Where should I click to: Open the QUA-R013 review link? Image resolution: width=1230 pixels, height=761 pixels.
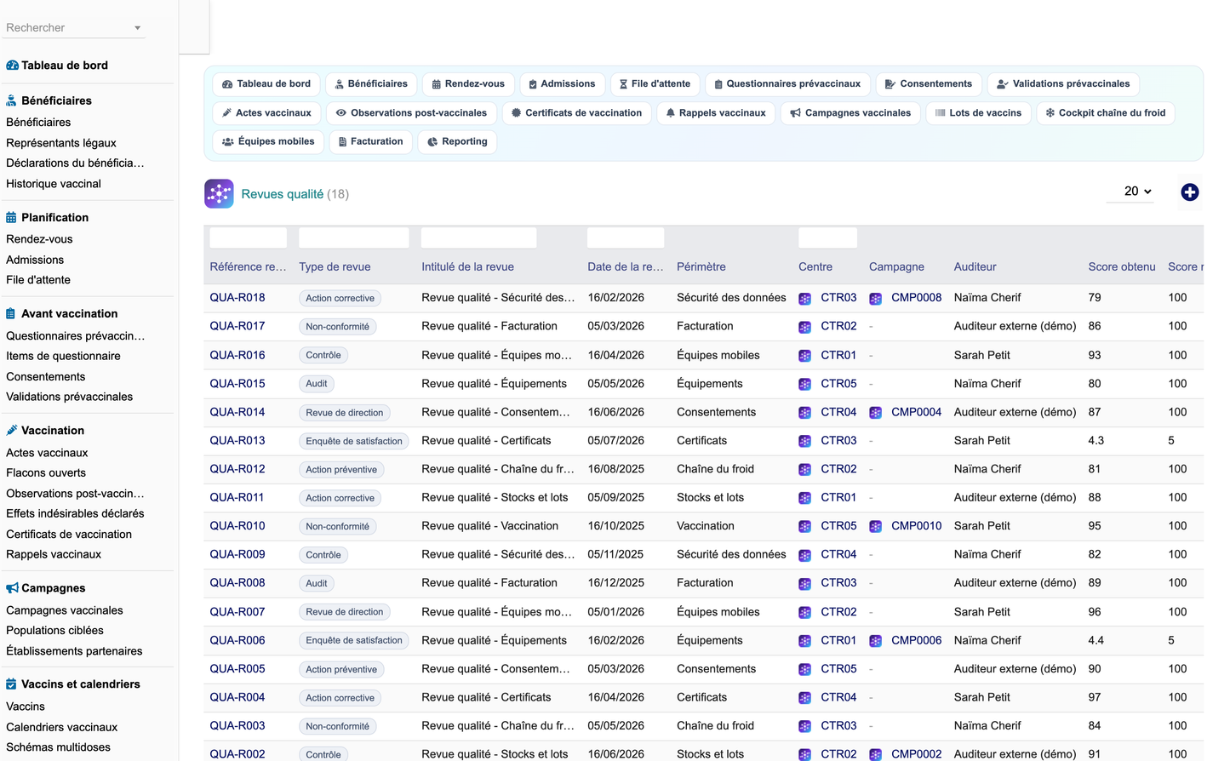(237, 441)
